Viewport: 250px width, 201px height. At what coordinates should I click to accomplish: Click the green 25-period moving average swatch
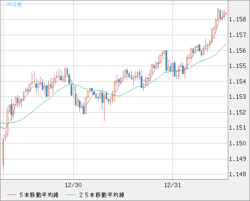tap(71, 195)
